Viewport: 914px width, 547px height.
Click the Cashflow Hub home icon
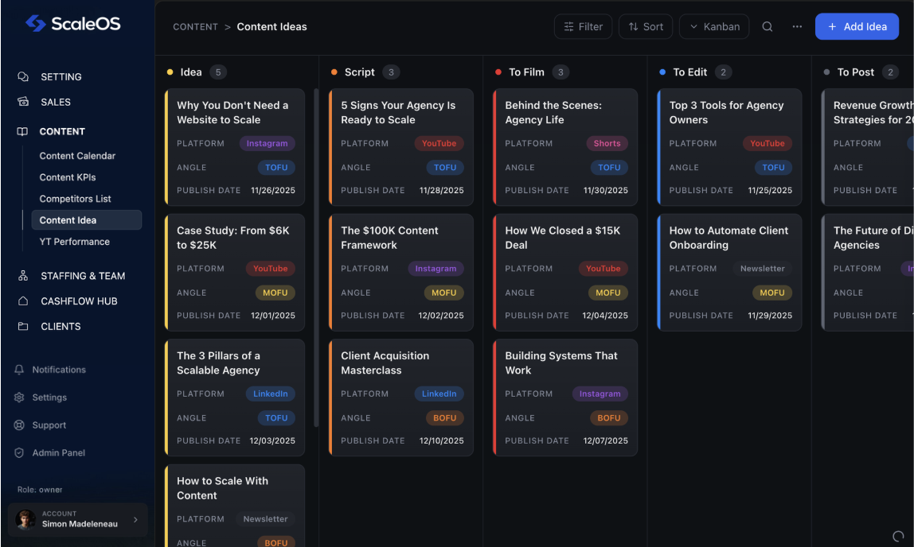pyautogui.click(x=23, y=301)
